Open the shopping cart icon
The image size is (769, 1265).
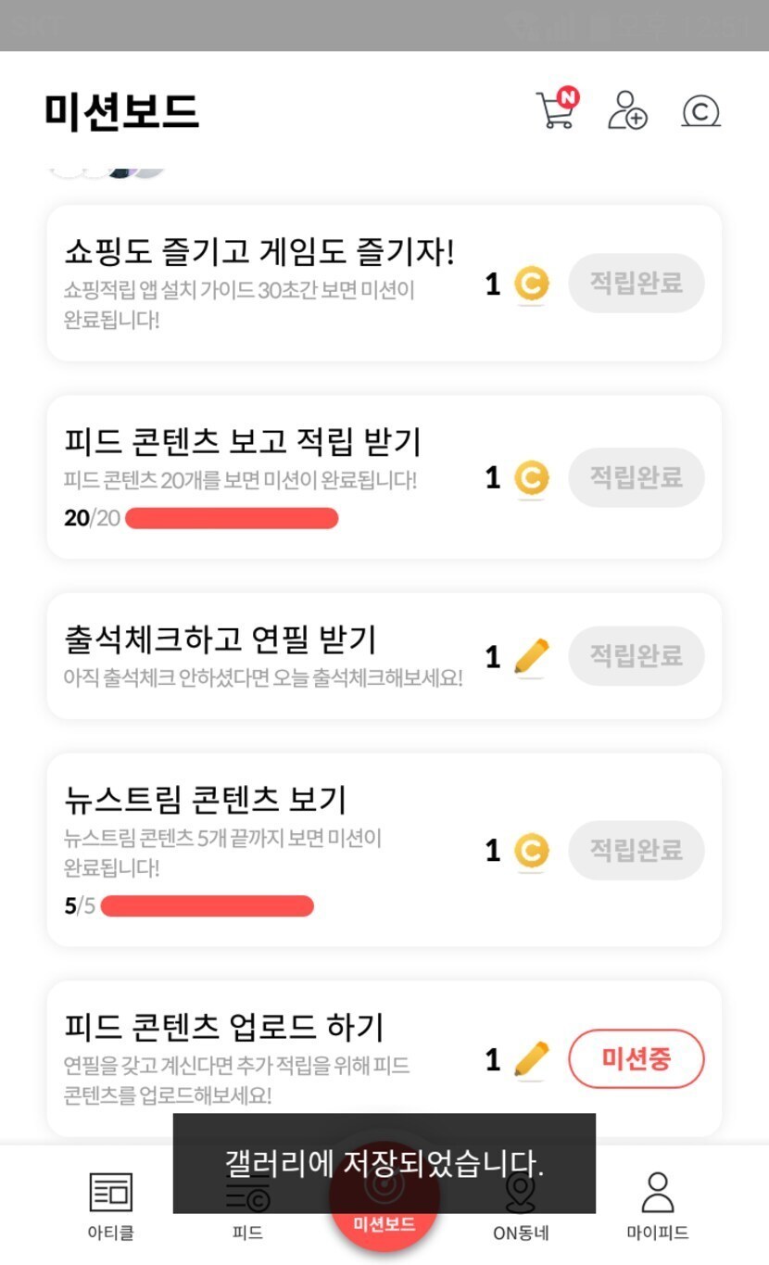(x=556, y=109)
